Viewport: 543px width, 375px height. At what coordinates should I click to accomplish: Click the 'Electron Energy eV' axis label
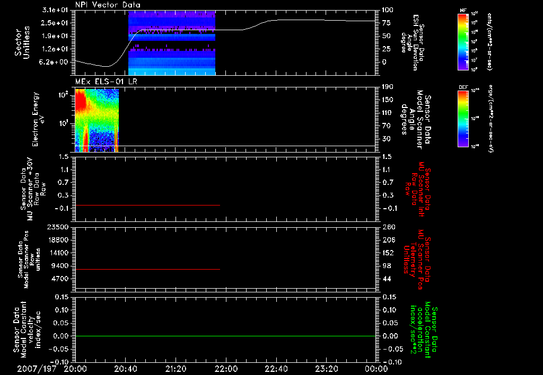coord(38,119)
